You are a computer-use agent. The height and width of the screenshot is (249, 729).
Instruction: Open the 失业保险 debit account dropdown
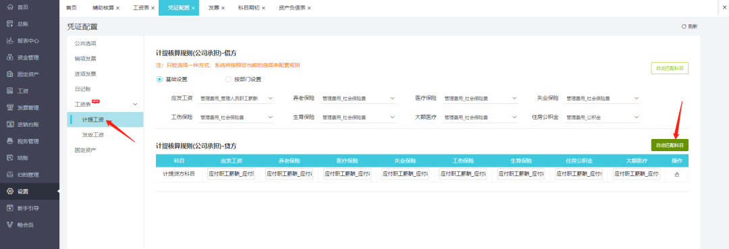click(602, 99)
